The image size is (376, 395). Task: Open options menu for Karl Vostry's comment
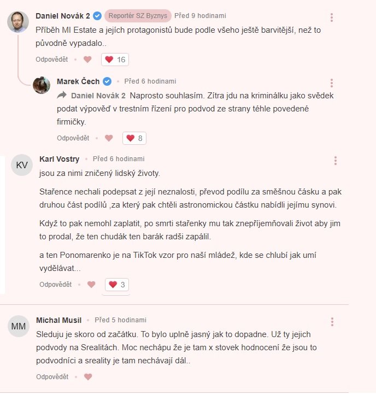[335, 161]
